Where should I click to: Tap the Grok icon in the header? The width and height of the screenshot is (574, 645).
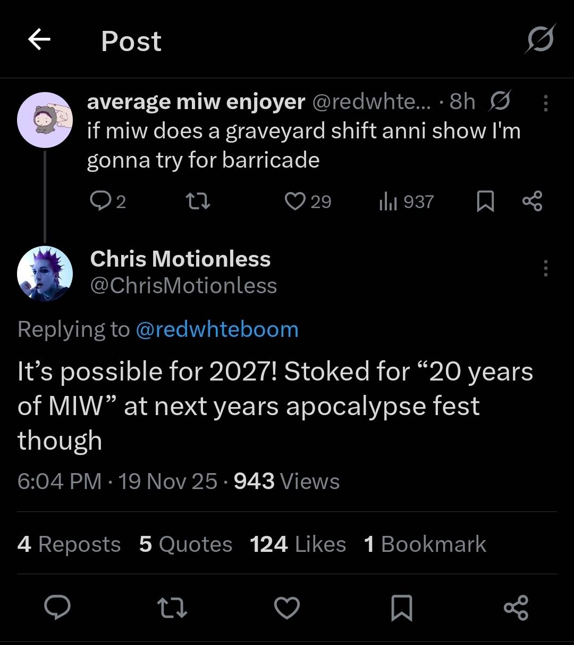coord(541,39)
